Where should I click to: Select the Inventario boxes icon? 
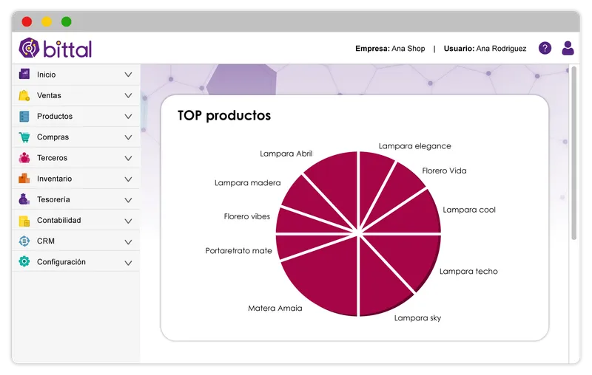[24, 178]
